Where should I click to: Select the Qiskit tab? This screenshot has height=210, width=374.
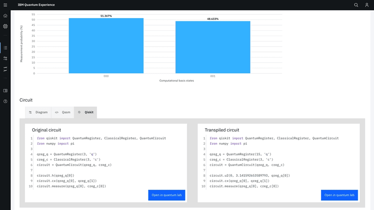85,112
